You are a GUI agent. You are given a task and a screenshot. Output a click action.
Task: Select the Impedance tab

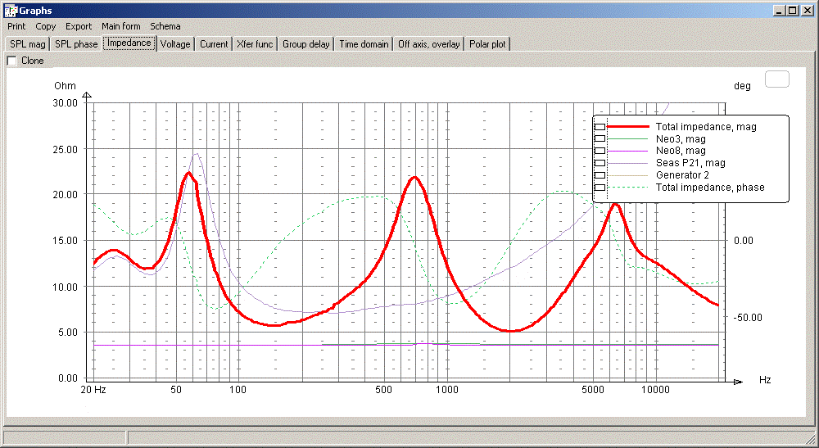point(129,43)
